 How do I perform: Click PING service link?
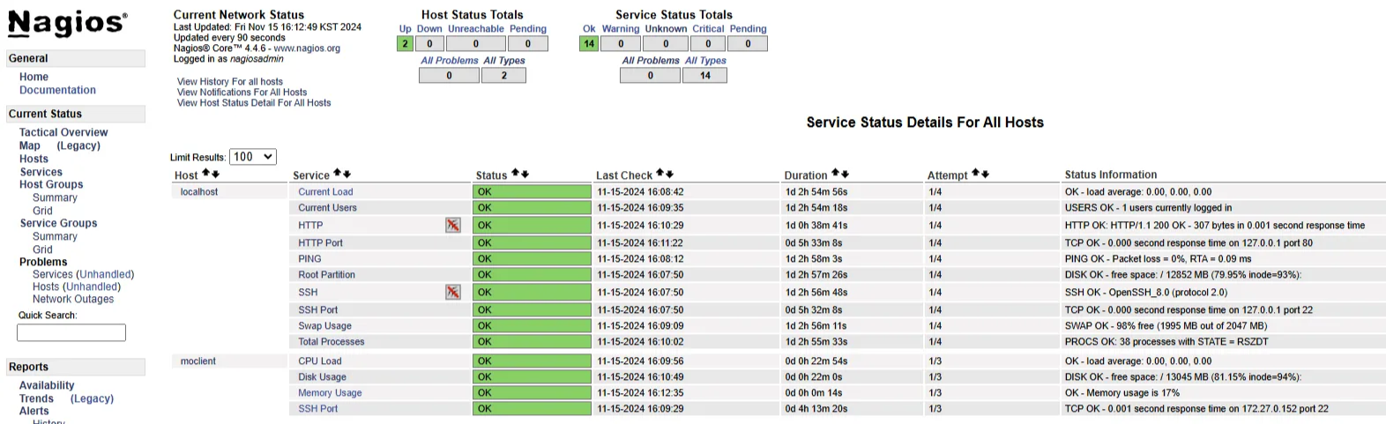pos(309,258)
